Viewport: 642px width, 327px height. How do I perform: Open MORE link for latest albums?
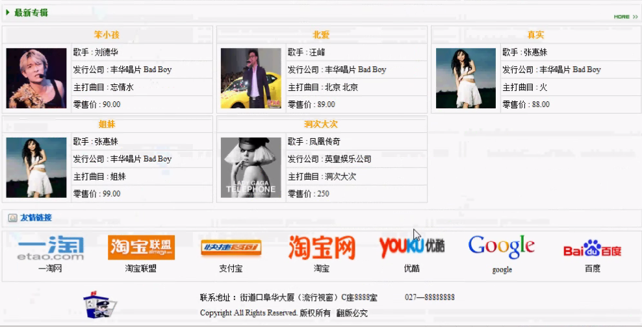[x=626, y=17]
